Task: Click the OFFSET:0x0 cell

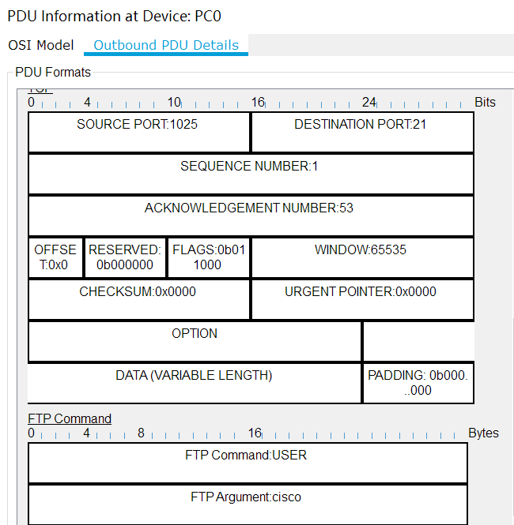Action: pos(55,257)
